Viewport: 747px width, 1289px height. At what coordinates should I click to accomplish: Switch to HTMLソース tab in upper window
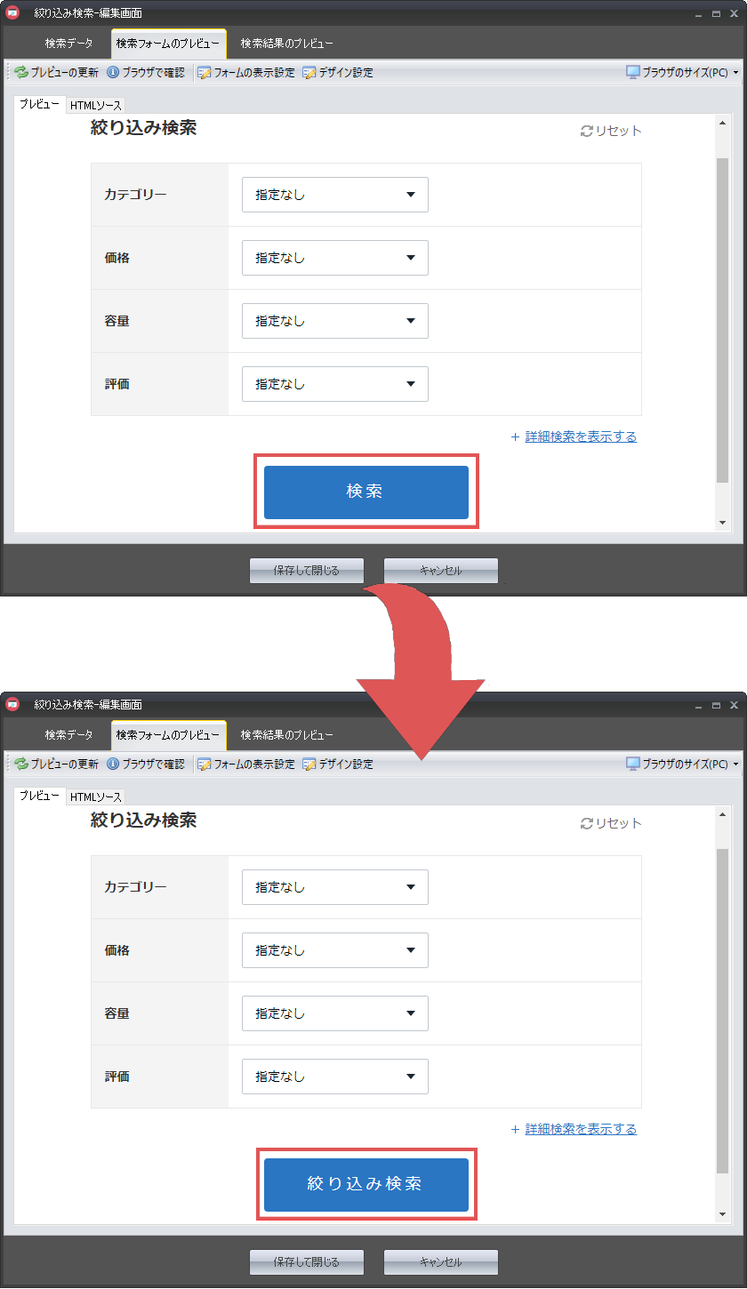point(96,105)
